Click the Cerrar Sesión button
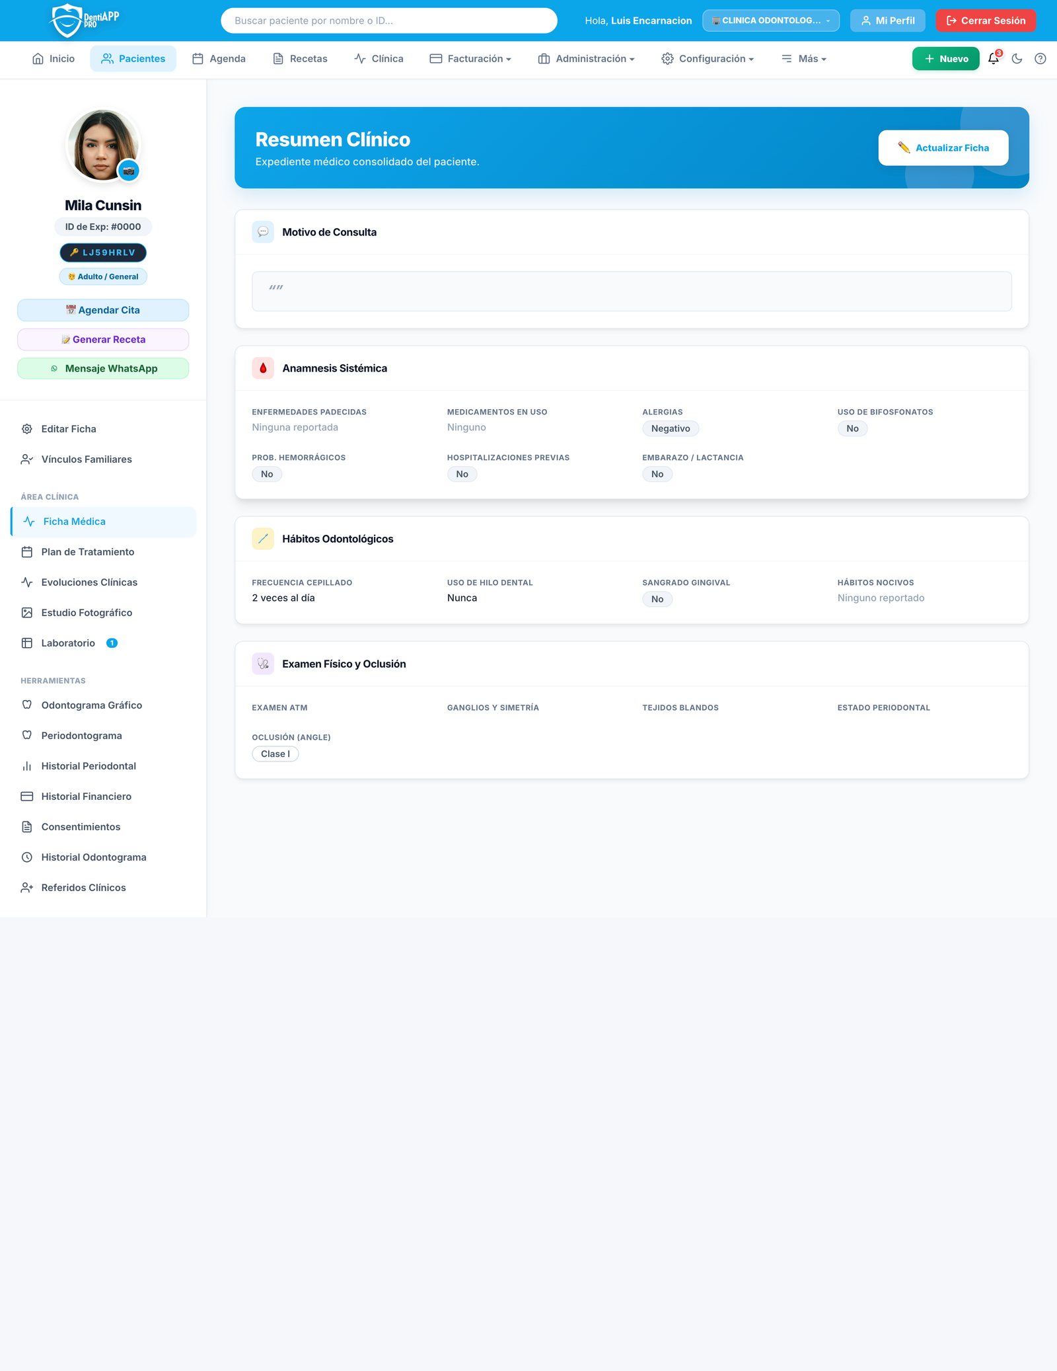The height and width of the screenshot is (1371, 1057). tap(986, 20)
